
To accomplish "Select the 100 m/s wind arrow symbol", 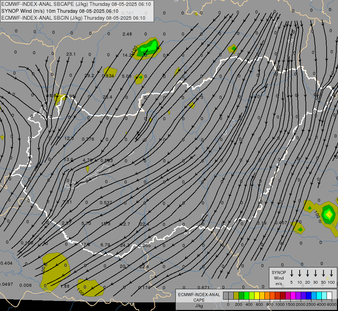I will 331,273.
